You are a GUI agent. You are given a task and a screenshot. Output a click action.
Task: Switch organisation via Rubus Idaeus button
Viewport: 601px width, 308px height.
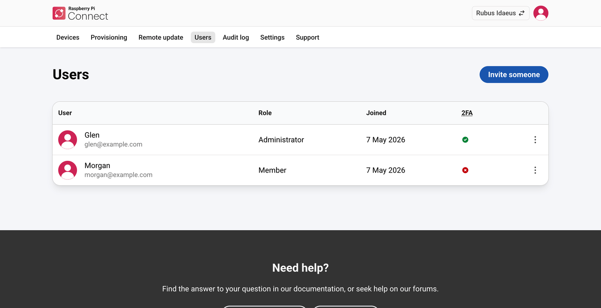(x=501, y=13)
